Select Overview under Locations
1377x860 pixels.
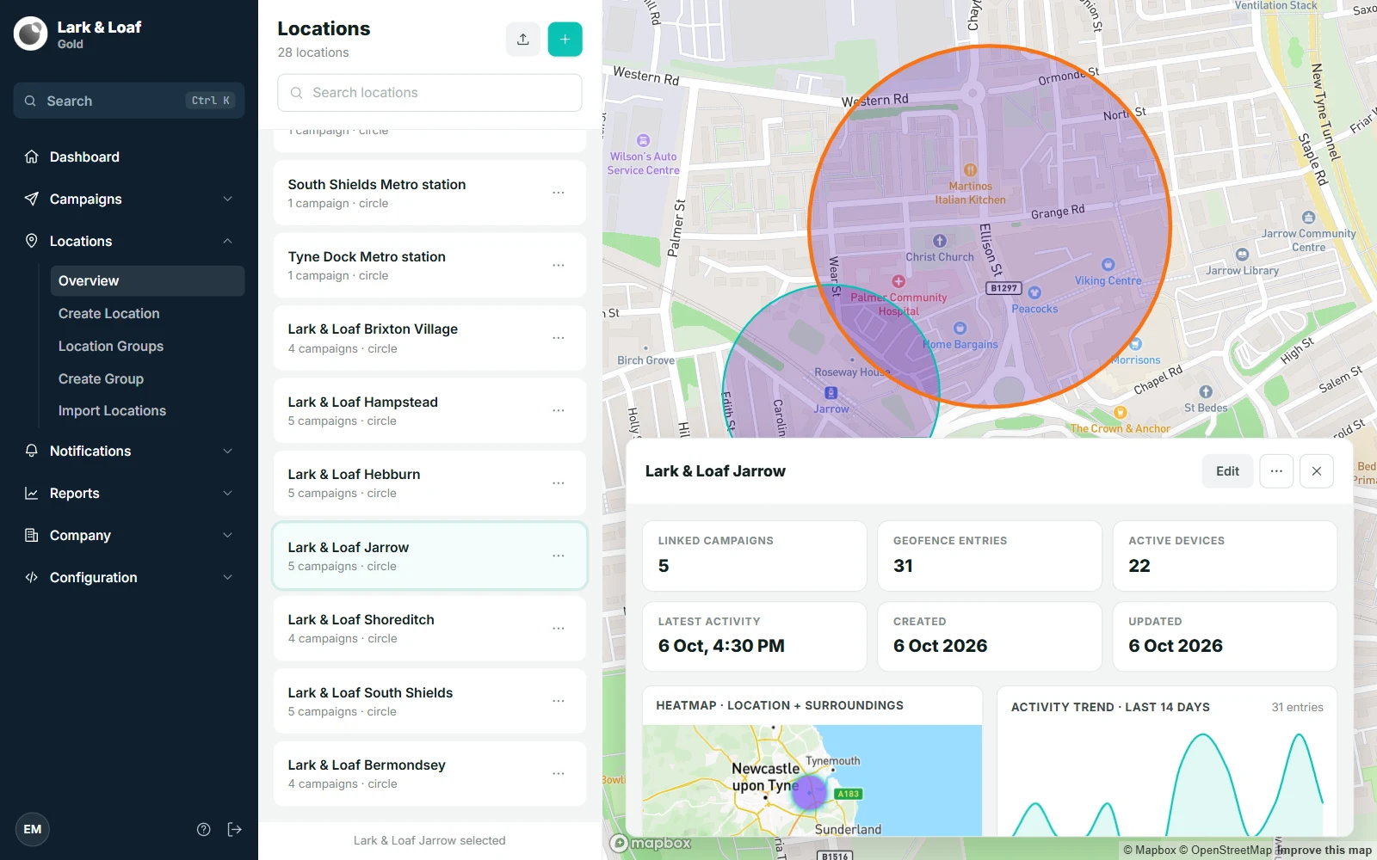(147, 281)
